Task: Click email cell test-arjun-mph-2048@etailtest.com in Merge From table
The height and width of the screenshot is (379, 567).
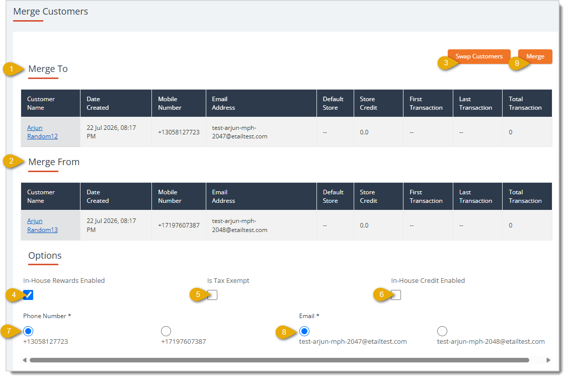Action: click(x=261, y=225)
